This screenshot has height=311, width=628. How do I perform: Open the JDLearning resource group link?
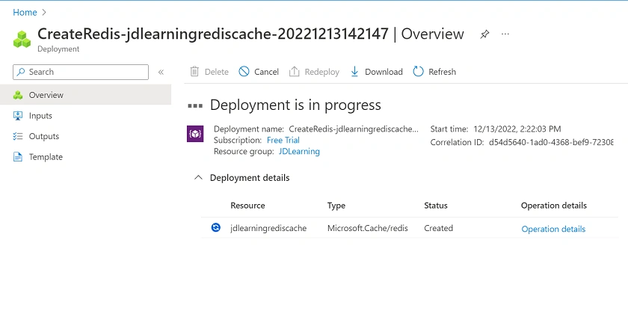(x=299, y=151)
